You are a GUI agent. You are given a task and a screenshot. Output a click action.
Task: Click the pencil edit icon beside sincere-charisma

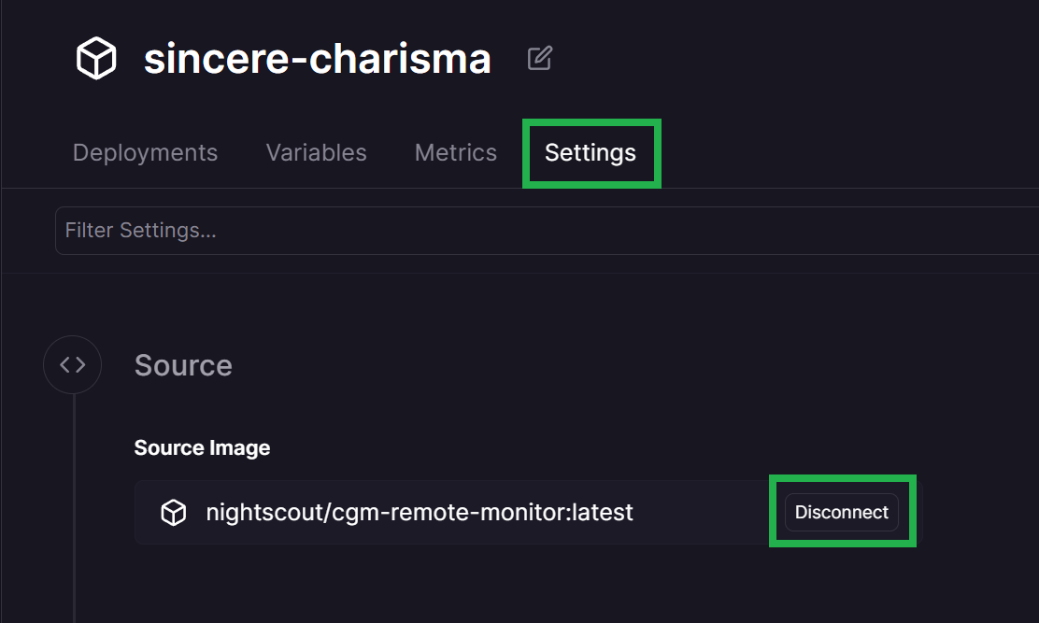[539, 58]
